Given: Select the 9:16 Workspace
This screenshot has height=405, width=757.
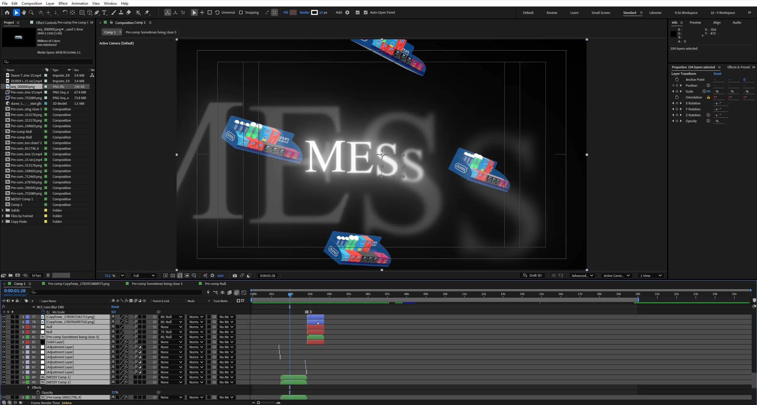Looking at the screenshot, I should point(686,13).
